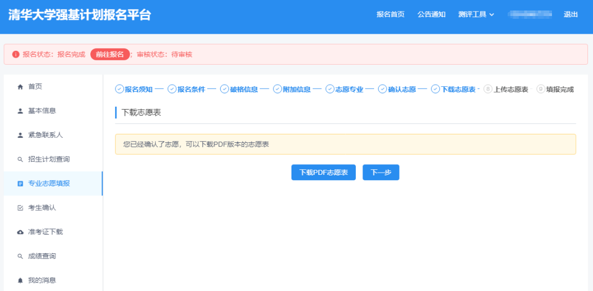Click the step 8 circle for 上传志愿表
The width and height of the screenshot is (593, 291).
(x=488, y=90)
